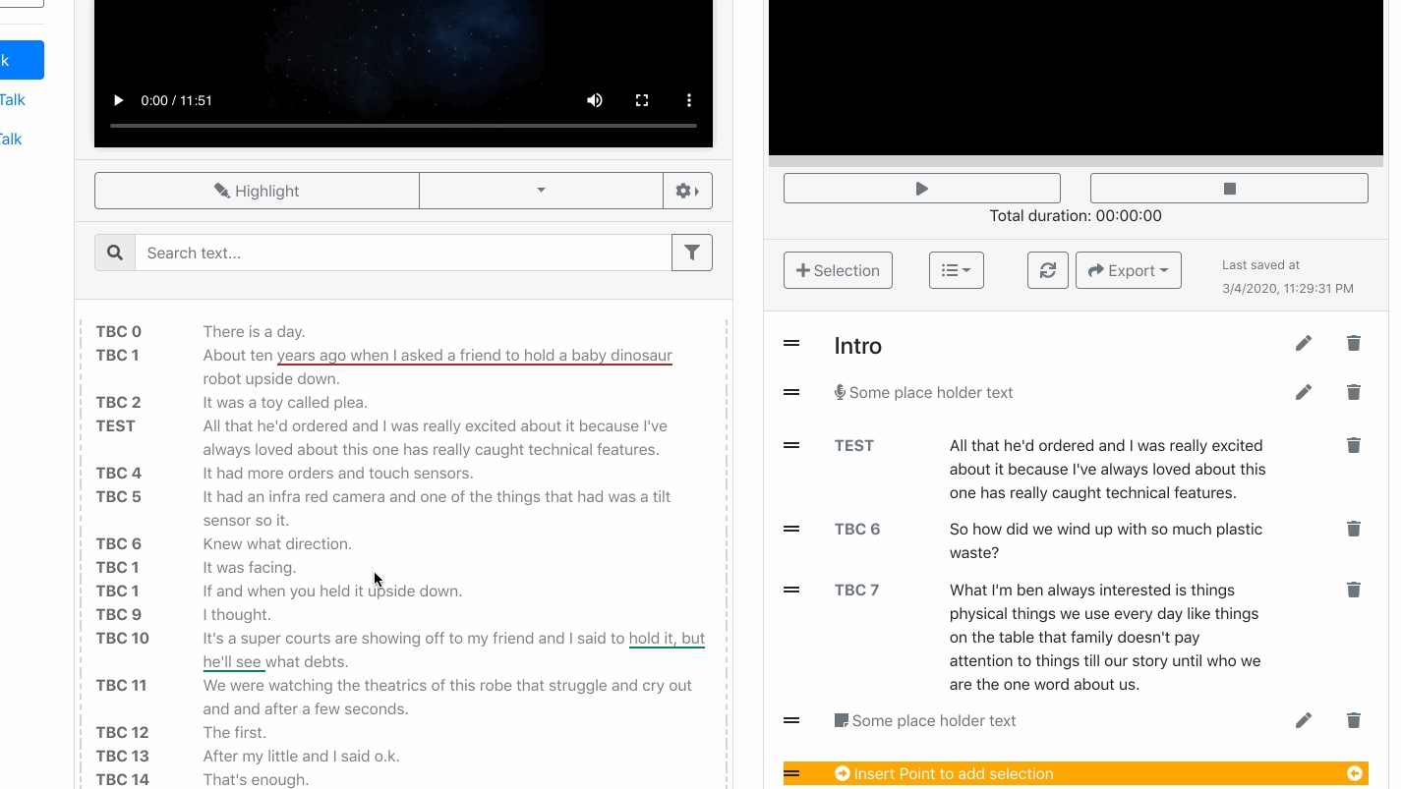Open the highlight settings gear menu
Viewport: 1401px width, 789px height.
click(x=687, y=191)
